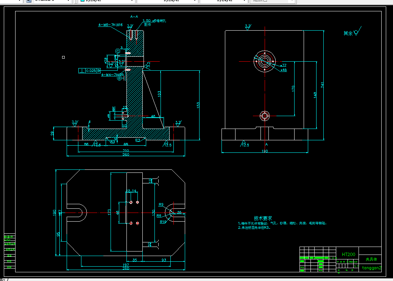Click the tanggan2 drawing number
The width and height of the screenshot is (393, 281).
tap(372, 268)
